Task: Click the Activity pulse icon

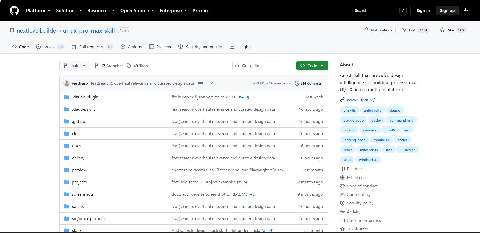Action: [x=342, y=212]
